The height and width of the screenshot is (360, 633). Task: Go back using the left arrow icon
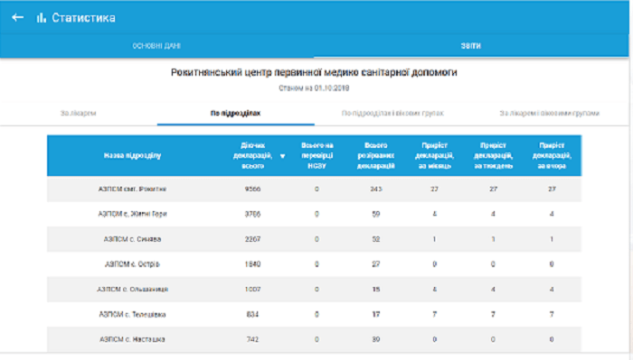(x=17, y=17)
